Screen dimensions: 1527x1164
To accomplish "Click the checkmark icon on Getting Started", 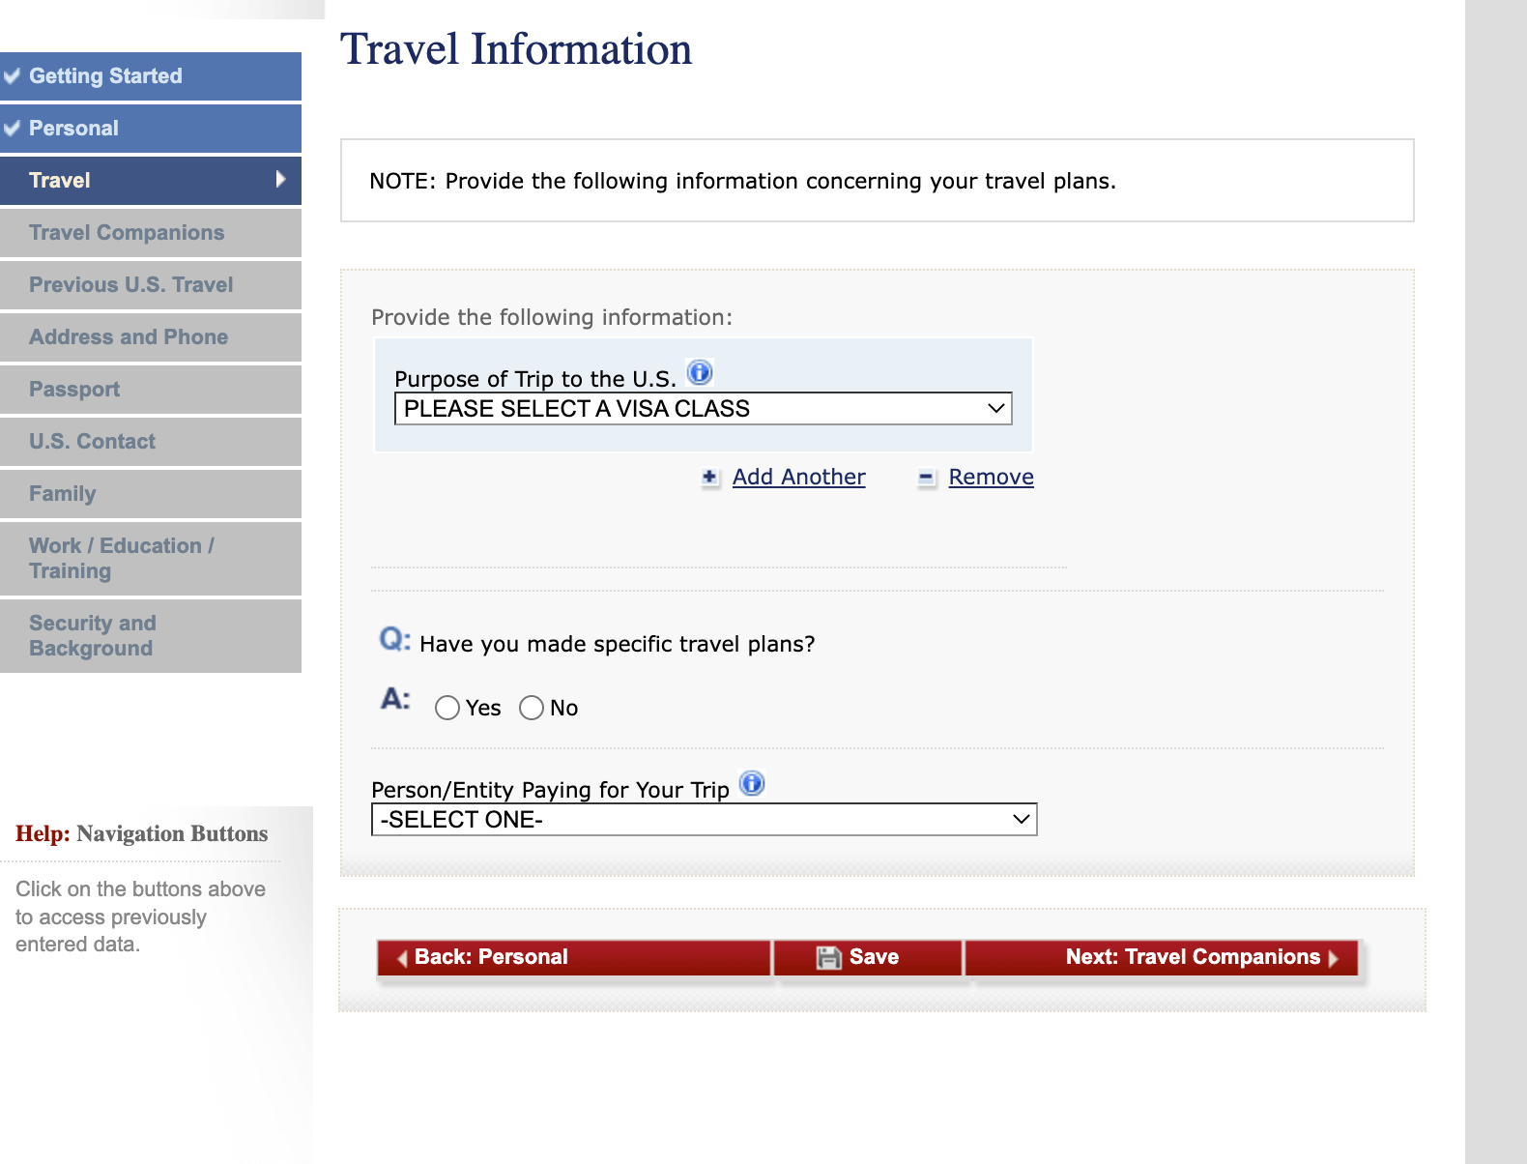I will coord(13,75).
